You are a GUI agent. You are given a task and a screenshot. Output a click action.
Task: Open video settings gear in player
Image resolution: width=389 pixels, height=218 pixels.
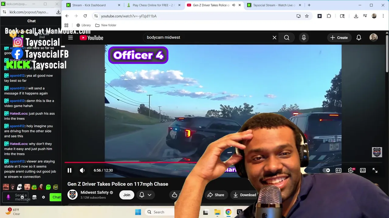pyautogui.click(x=351, y=170)
